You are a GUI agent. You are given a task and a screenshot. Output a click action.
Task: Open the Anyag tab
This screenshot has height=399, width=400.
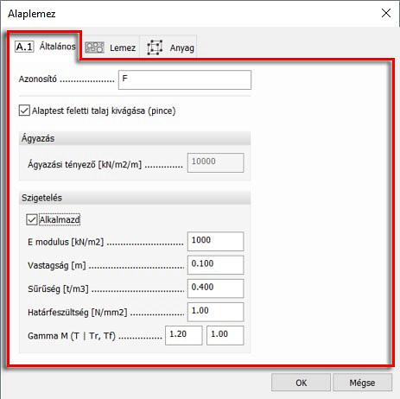168,47
